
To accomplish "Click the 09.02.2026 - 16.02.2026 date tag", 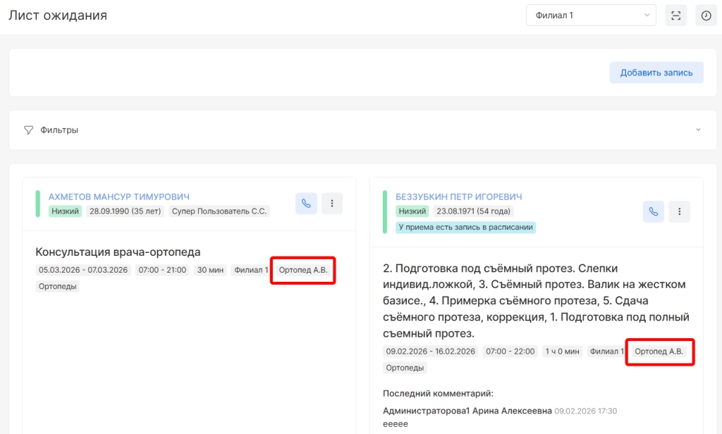I will [430, 352].
